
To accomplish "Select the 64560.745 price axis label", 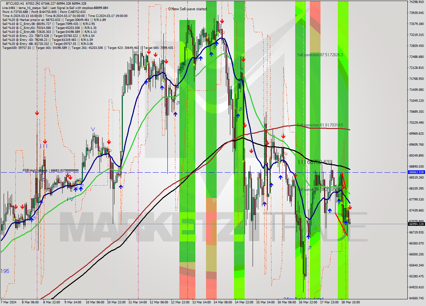I will (416, 298).
